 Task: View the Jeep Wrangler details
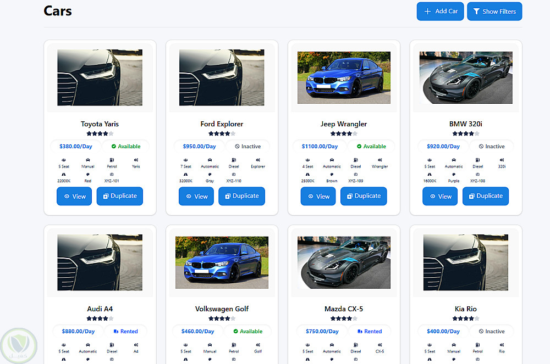pos(318,197)
